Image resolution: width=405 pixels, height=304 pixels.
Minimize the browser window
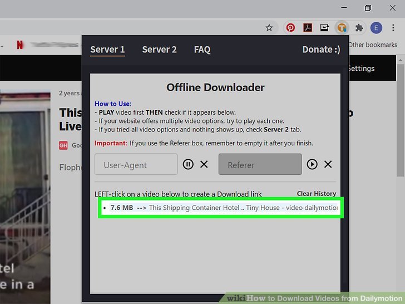click(x=344, y=8)
